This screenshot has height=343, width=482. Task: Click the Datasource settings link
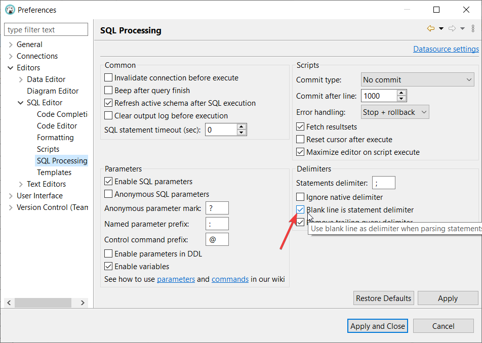click(x=446, y=49)
